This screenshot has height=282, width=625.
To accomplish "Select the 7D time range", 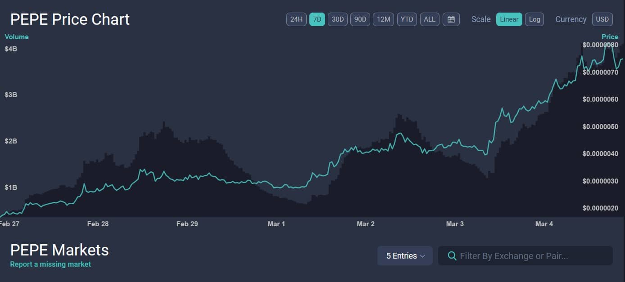I will click(x=317, y=19).
